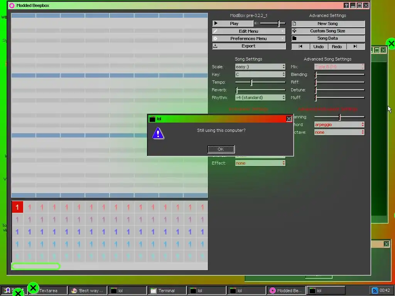Image resolution: width=395 pixels, height=296 pixels.
Task: Click the green X circle right of Beepbox window
Action: click(x=391, y=44)
